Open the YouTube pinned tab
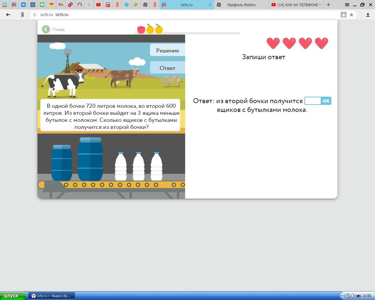375x300 pixels. pos(98,5)
